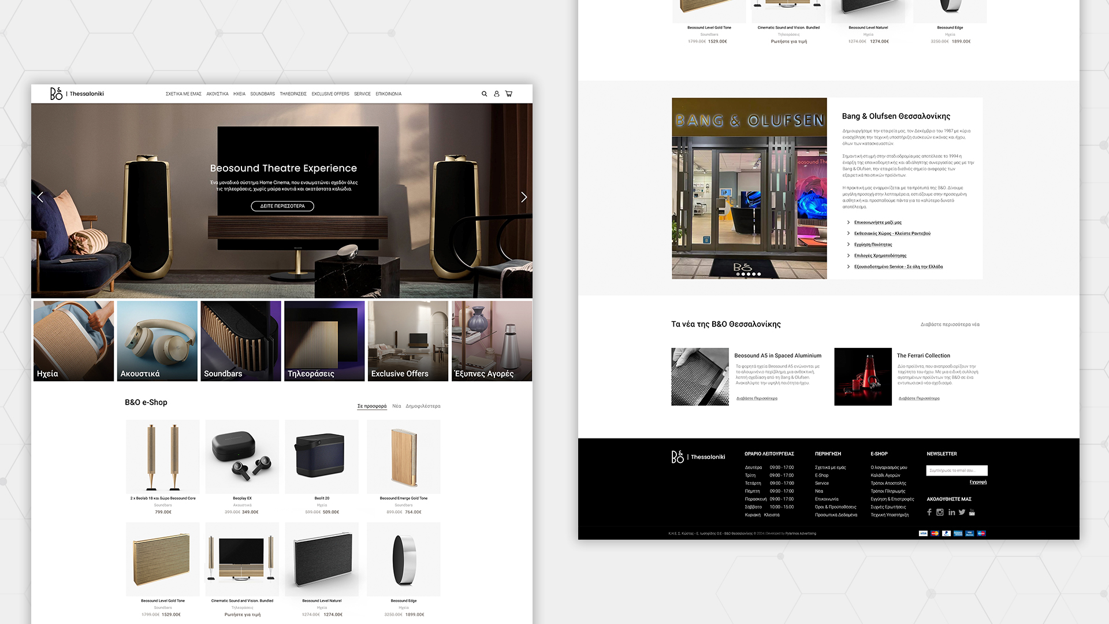Open Διαβάστε Περισσότερα under Ferrari Collection
The image size is (1109, 624).
pos(919,399)
